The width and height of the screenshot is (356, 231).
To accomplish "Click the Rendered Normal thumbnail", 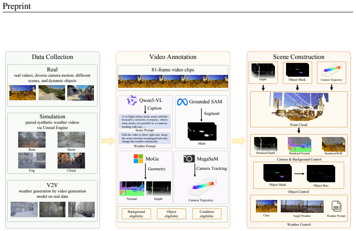I will tap(299, 144).
